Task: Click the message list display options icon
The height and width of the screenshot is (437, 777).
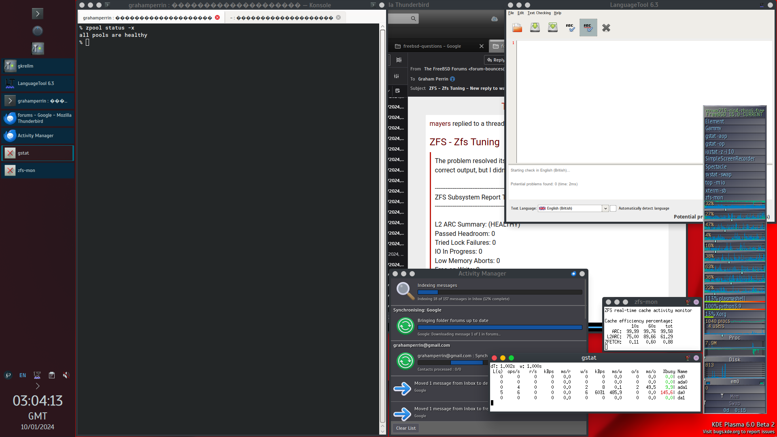Action: point(399,60)
